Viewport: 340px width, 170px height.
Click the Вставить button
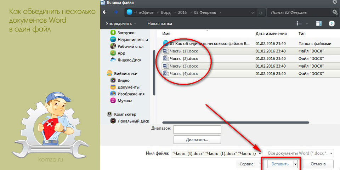pyautogui.click(x=280, y=164)
